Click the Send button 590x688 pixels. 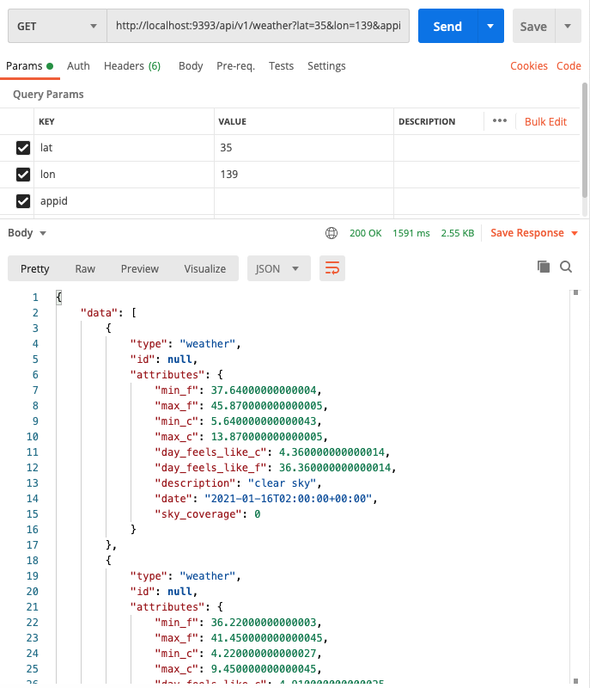pyautogui.click(x=447, y=27)
